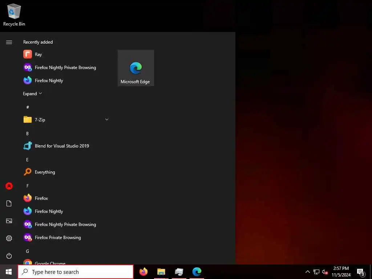Open the Ray app from Recently added
Screen dimensions: 372x279
click(66, 54)
